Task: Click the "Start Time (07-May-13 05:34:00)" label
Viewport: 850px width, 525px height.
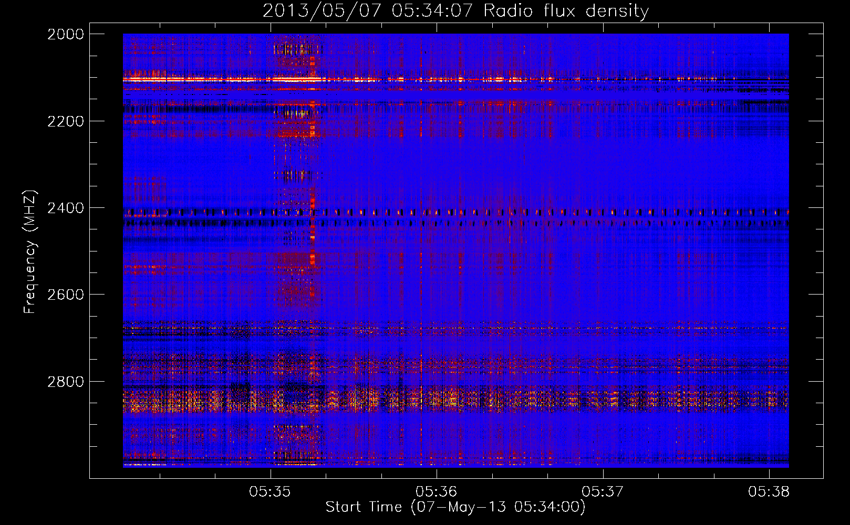Action: click(x=455, y=507)
